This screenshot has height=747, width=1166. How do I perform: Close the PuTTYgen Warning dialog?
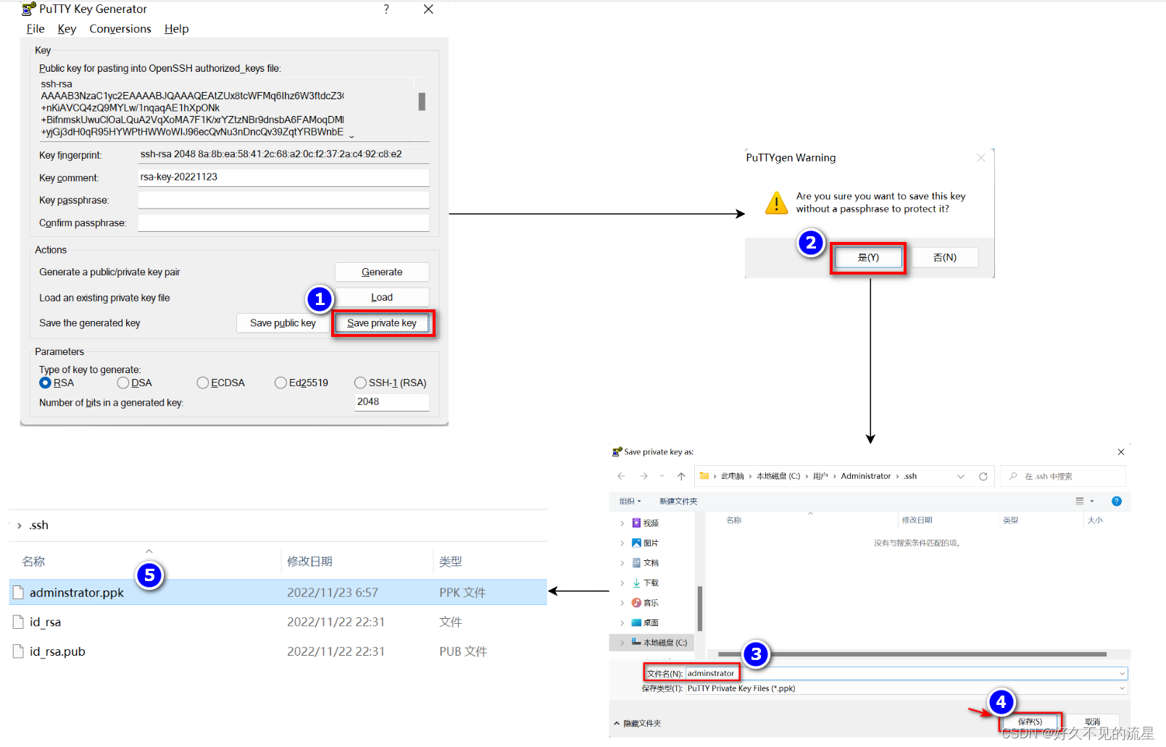click(980, 157)
